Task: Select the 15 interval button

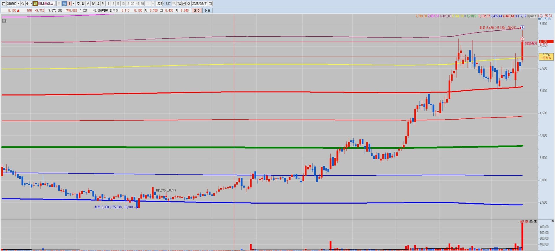Action: (x=128, y=3)
